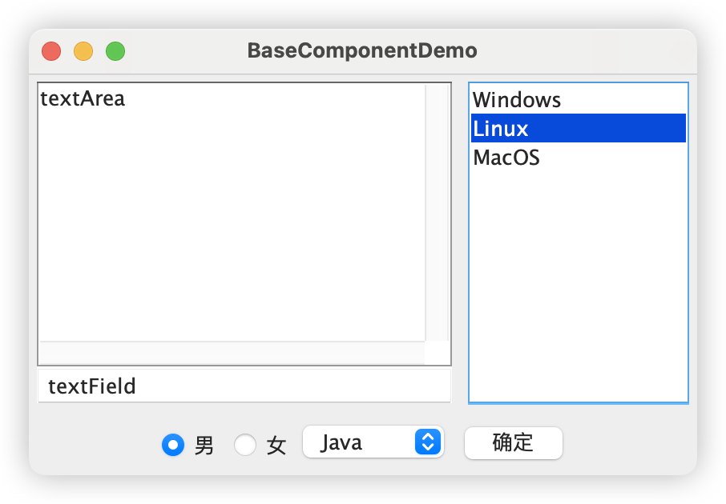726x504 pixels.
Task: Click the 男 label text
Action: (x=204, y=446)
